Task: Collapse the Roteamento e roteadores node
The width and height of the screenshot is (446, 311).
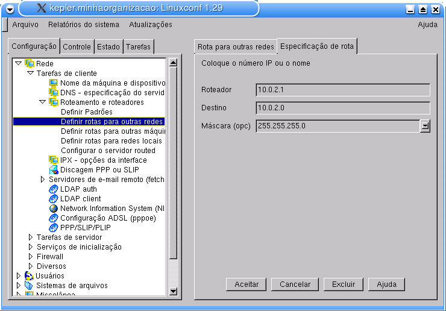Action: tap(42, 102)
